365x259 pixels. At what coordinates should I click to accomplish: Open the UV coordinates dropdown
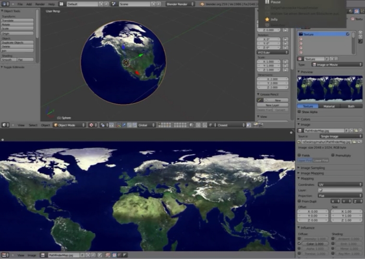(340, 184)
